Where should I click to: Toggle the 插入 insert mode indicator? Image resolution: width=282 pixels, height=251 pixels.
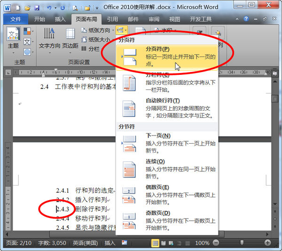pos(110,243)
